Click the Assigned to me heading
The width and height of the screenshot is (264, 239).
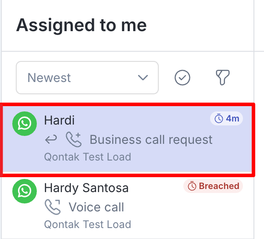[81, 25]
